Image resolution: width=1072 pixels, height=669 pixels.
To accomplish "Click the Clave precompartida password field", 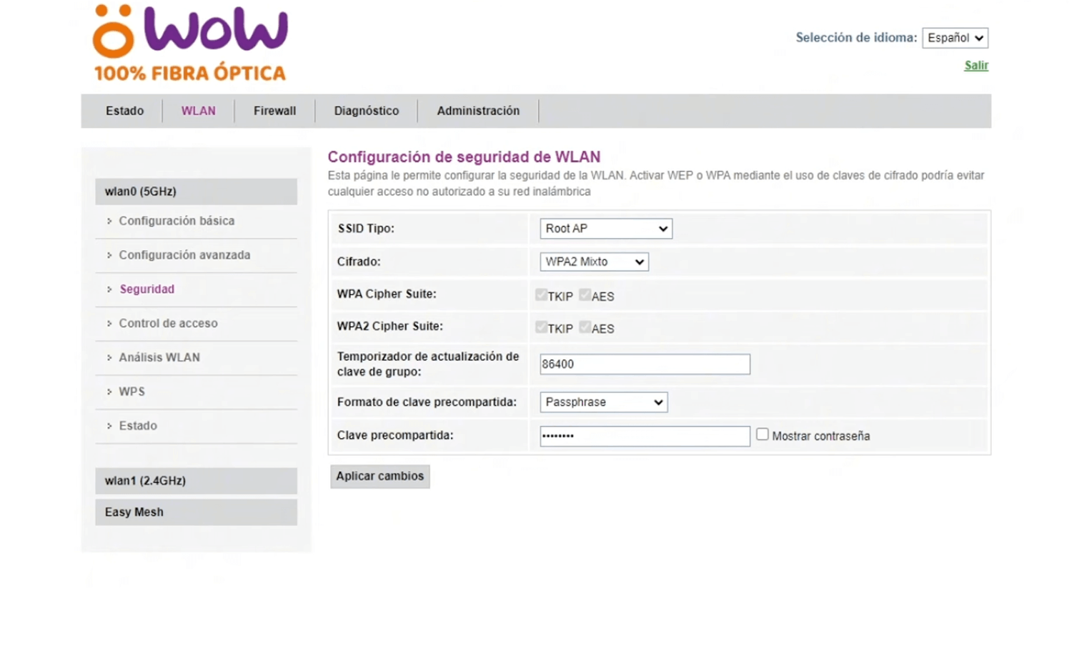I will click(644, 436).
